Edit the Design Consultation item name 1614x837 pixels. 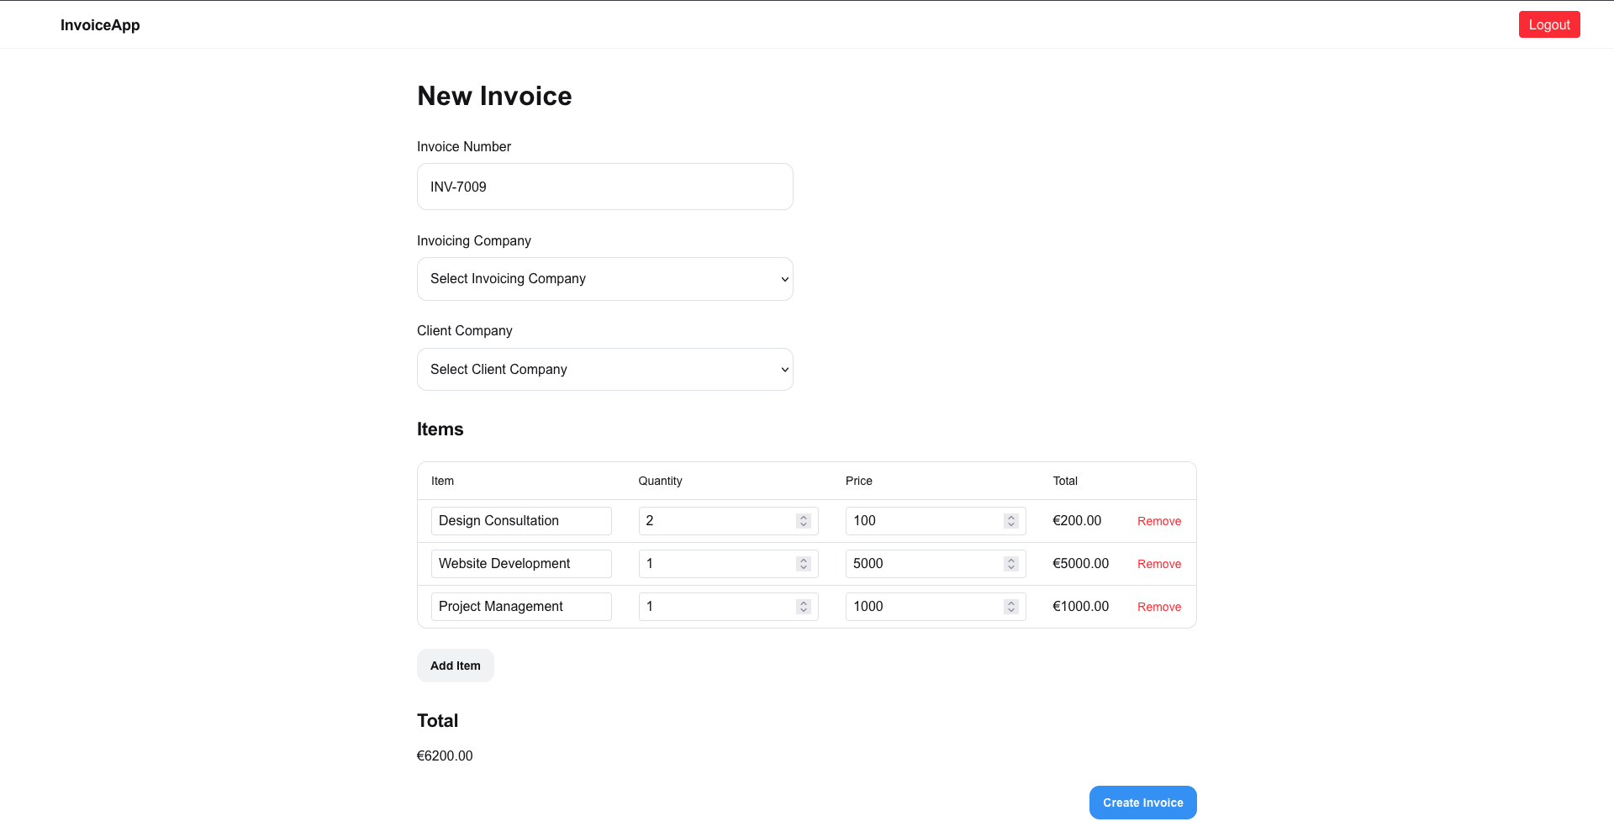pyautogui.click(x=520, y=521)
